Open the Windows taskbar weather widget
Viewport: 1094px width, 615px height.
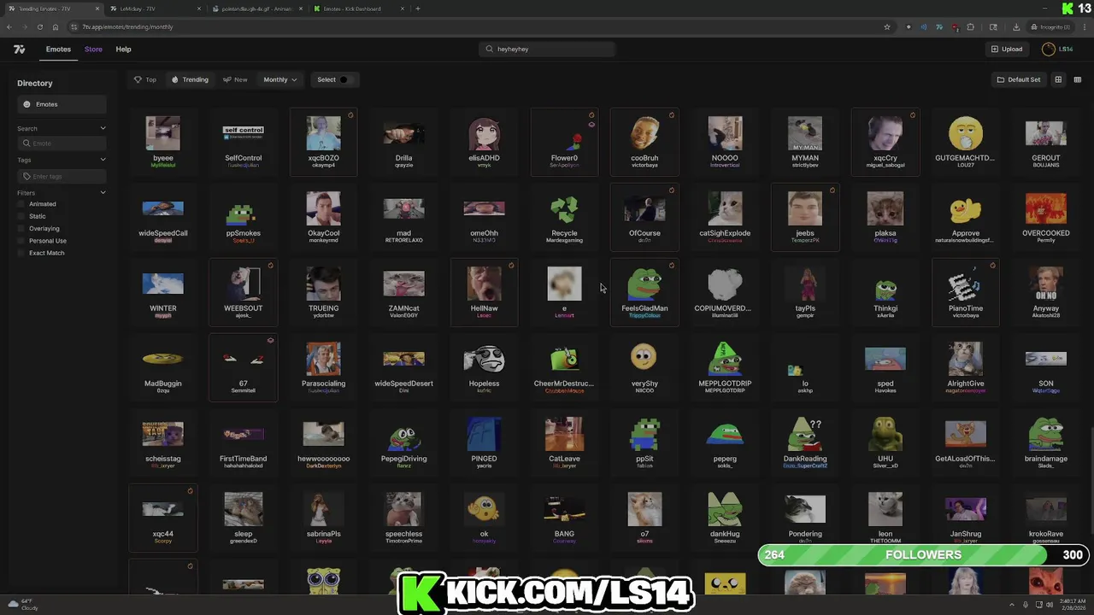tap(24, 604)
